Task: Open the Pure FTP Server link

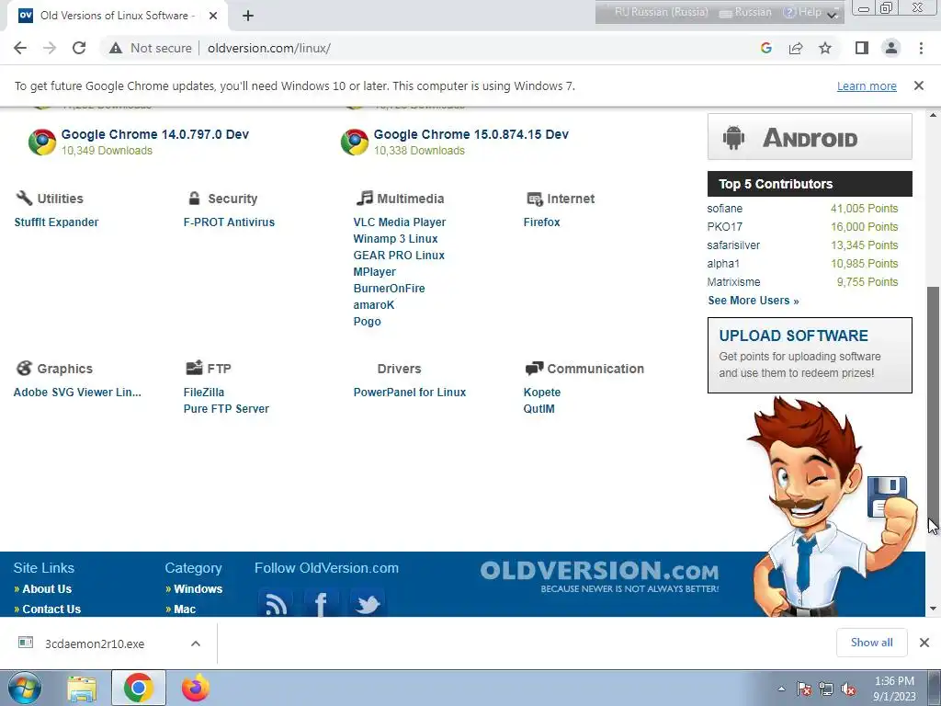Action: (x=226, y=409)
